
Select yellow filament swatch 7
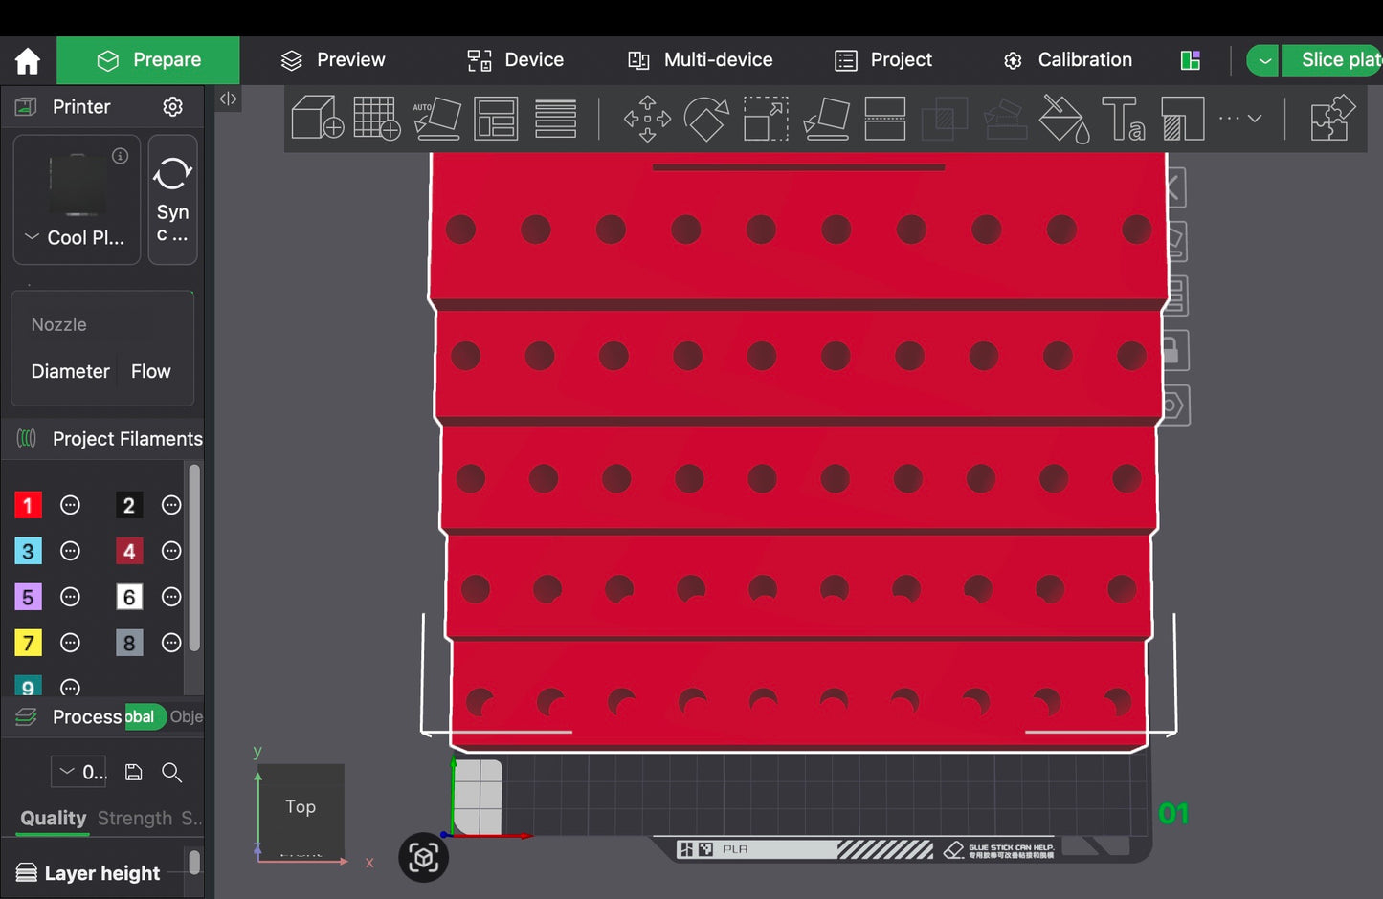tap(28, 643)
